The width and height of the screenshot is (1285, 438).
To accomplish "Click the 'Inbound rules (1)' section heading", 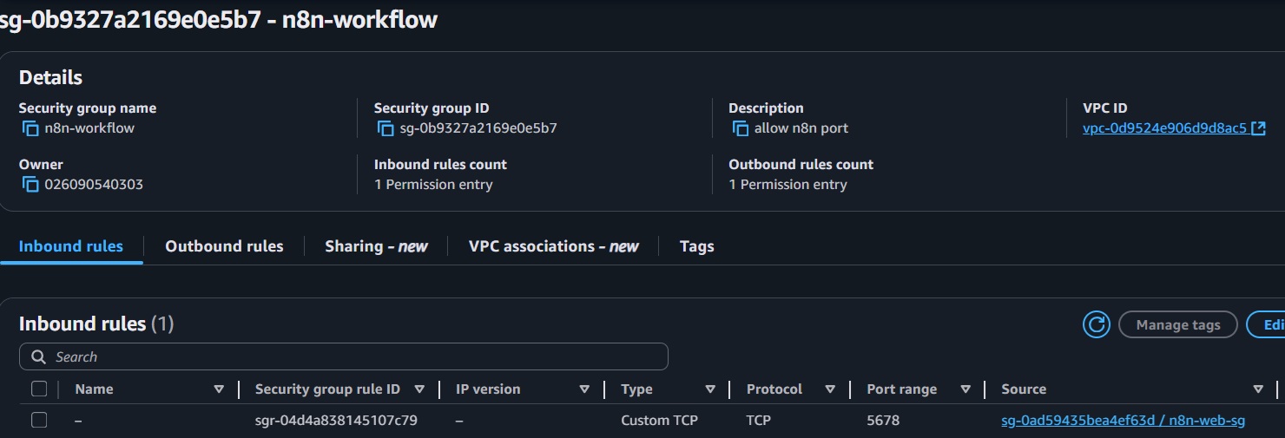I will click(x=96, y=324).
